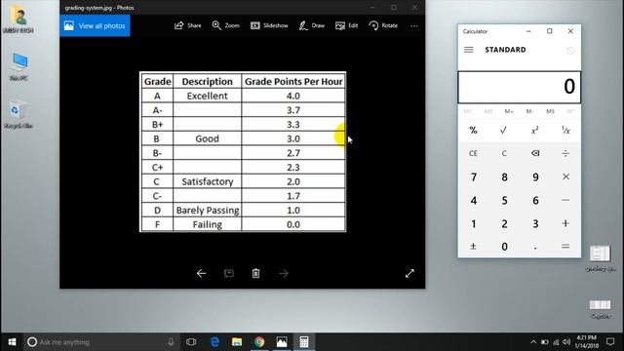Click digit 3 on Calculator keypad
The image size is (624, 351).
535,223
